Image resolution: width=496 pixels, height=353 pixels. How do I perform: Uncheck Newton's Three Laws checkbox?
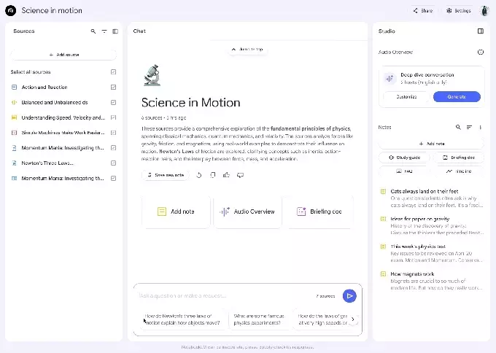coord(114,163)
